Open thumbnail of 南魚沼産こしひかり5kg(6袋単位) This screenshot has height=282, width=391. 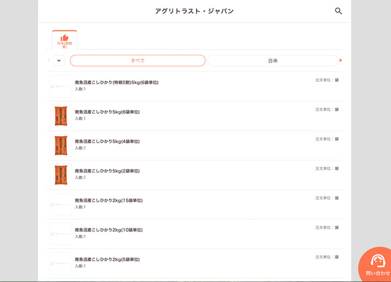click(61, 116)
